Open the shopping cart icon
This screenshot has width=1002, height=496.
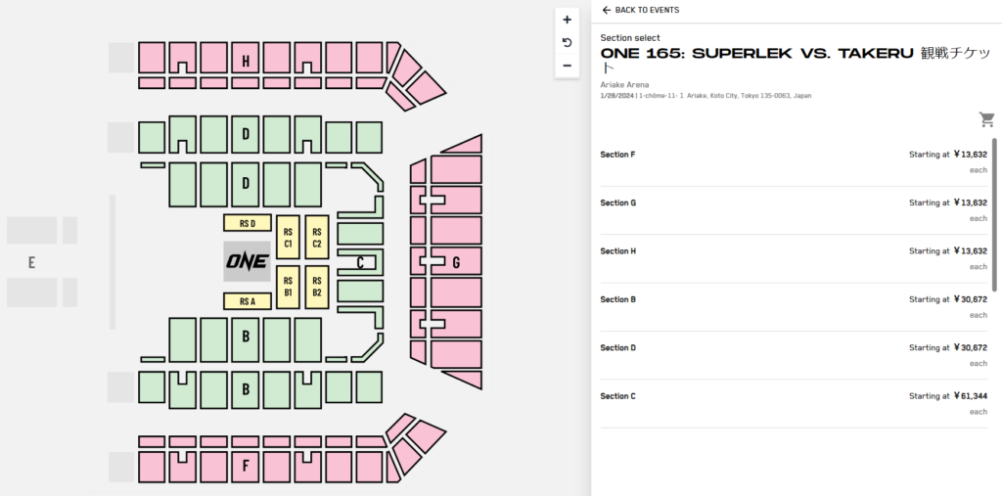pyautogui.click(x=986, y=119)
